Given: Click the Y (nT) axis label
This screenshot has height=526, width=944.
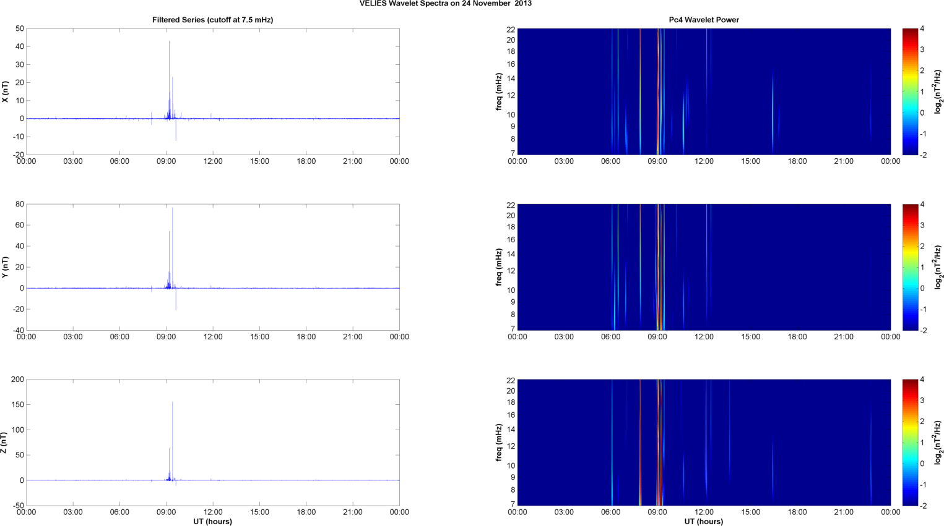Looking at the screenshot, I should point(6,267).
